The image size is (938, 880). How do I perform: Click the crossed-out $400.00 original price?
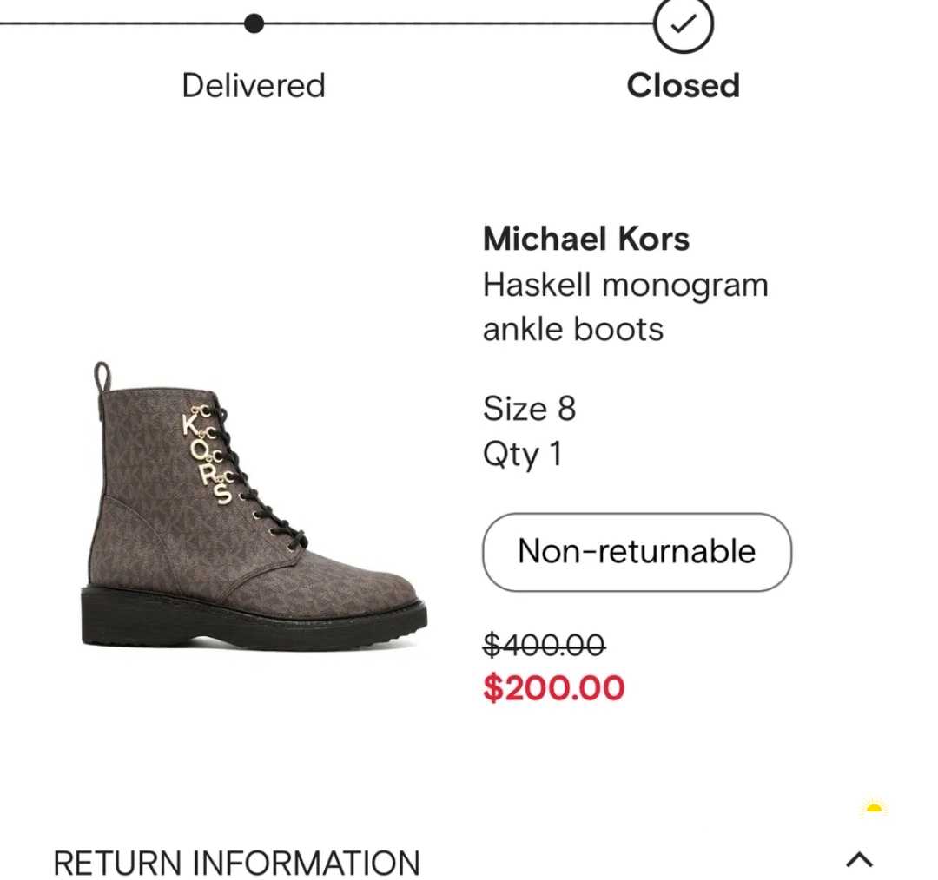(544, 644)
